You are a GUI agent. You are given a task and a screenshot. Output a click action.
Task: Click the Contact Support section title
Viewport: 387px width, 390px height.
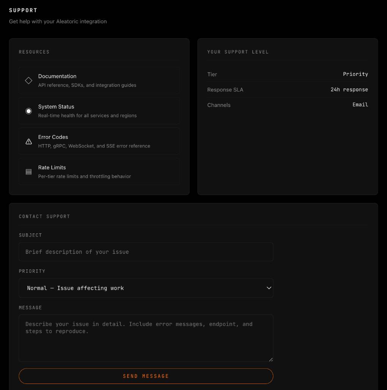(44, 216)
